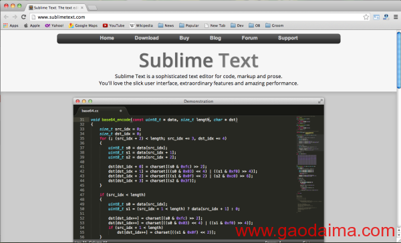Expand the News bookmarks folder
The height and width of the screenshot is (243, 401).
166,25
